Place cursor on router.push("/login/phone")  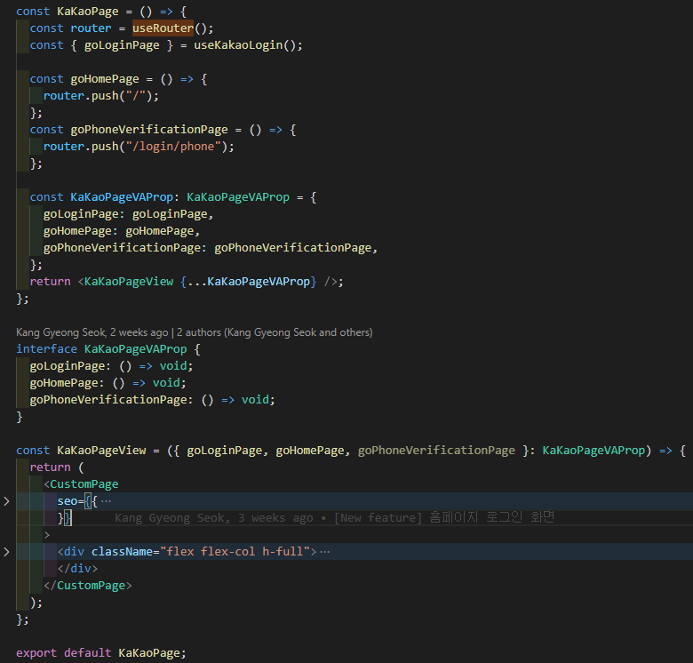[x=139, y=147]
